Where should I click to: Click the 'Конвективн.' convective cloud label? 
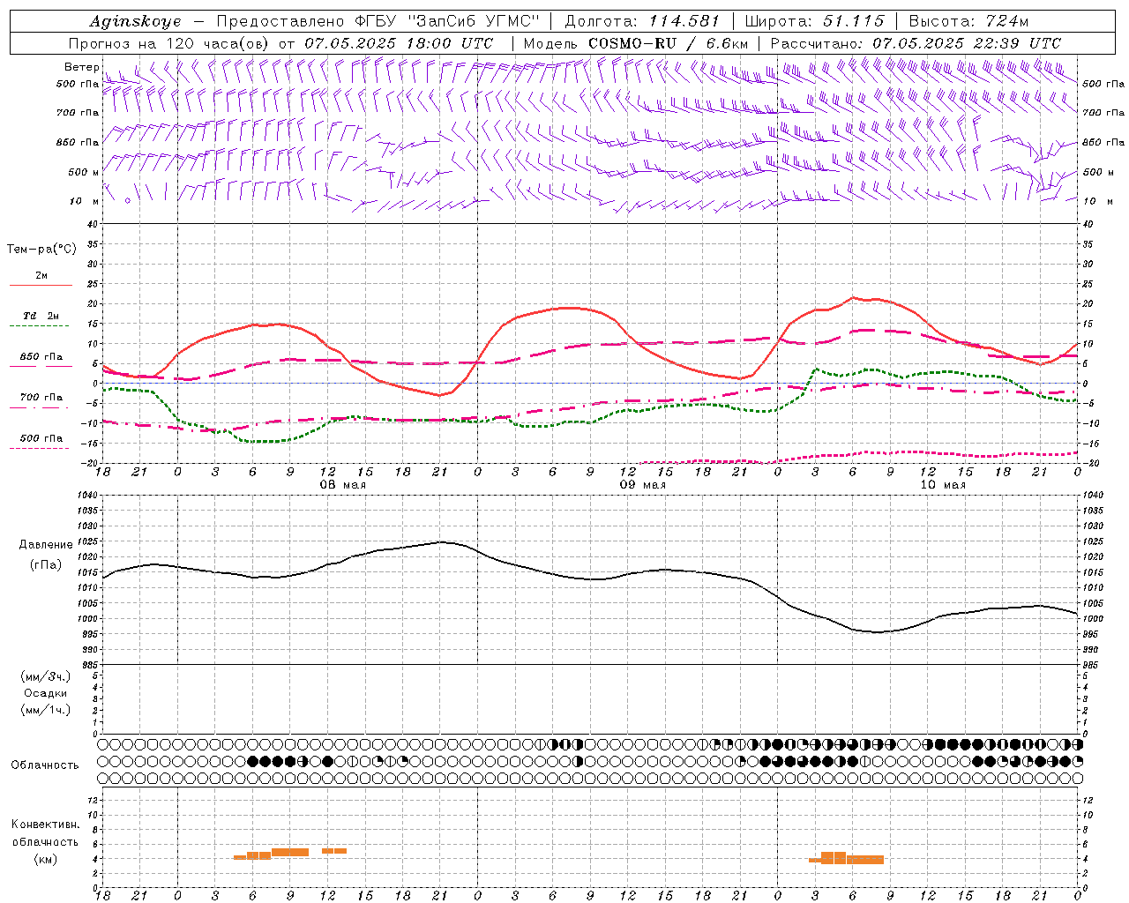(45, 825)
